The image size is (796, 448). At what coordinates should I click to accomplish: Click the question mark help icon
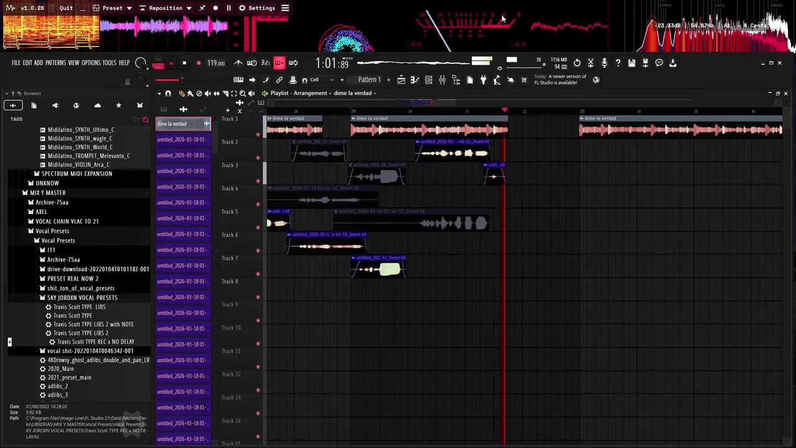coord(618,63)
